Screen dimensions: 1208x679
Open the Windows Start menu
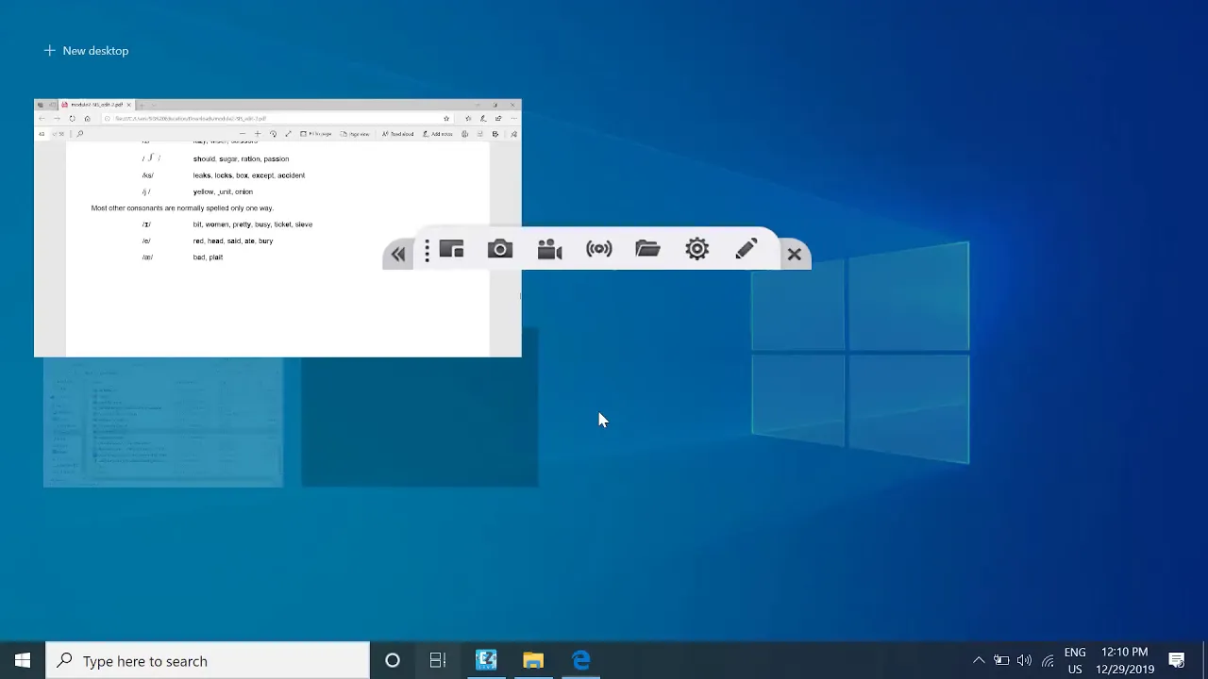pos(23,661)
